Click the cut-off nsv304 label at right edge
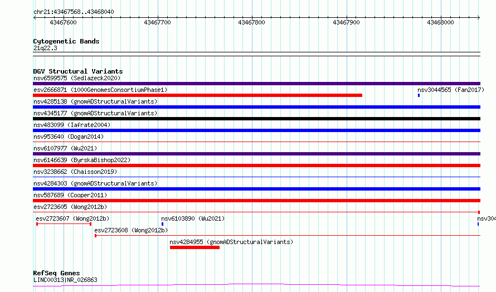This screenshot has height=292, width=496. [487, 218]
